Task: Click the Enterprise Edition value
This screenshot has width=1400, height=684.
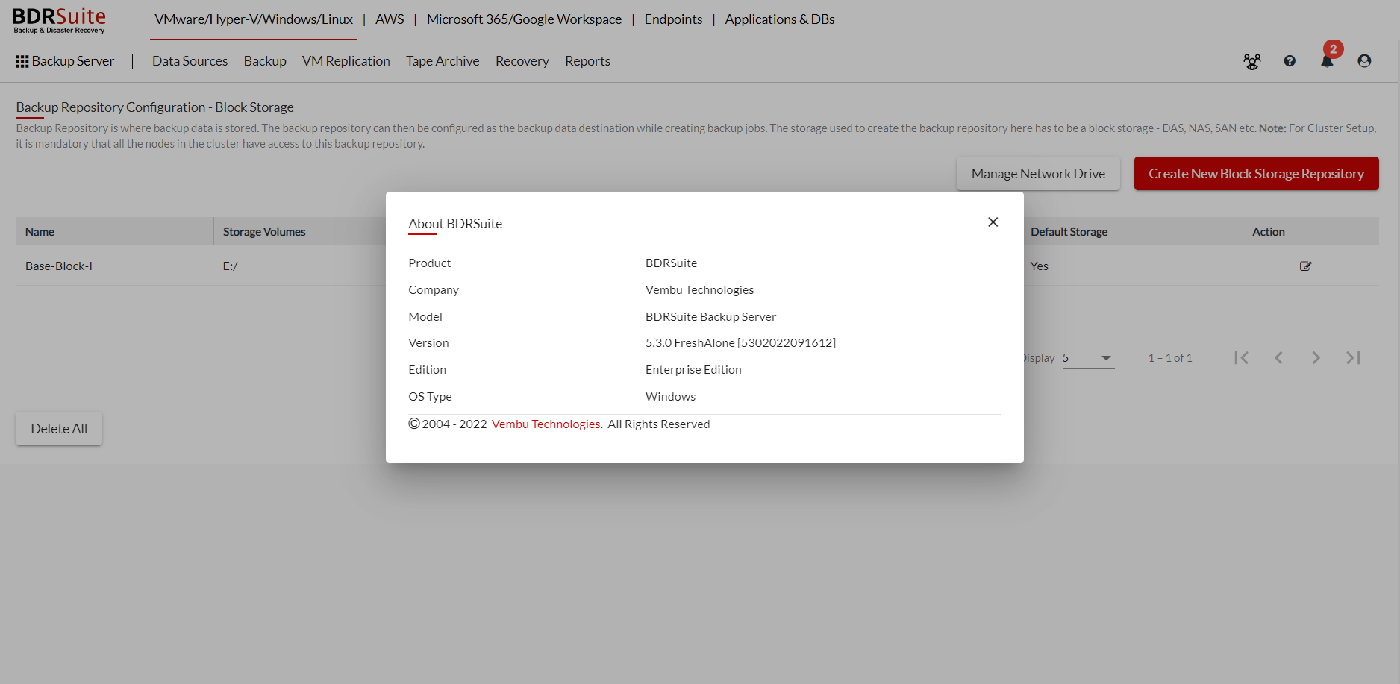Action: coord(693,370)
